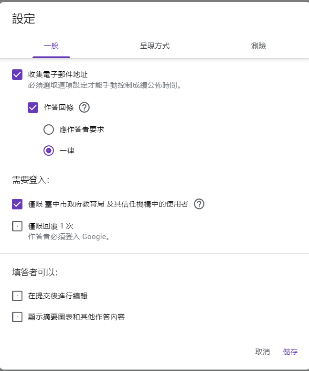This screenshot has height=371, width=309.
Task: Click the 設定 dialog title
Action: 23,19
